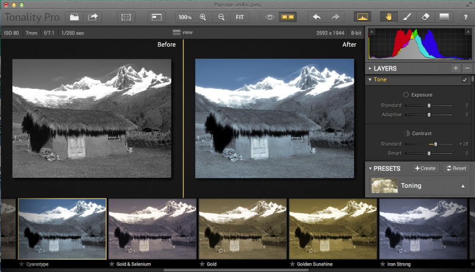475x272 pixels.
Task: Expand the LAYERS panel
Action: [x=370, y=69]
